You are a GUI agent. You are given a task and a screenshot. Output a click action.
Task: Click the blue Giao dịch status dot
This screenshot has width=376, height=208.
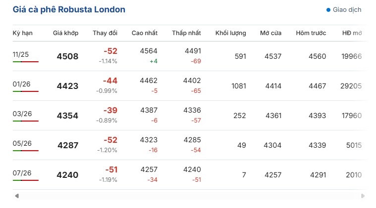click(328, 10)
